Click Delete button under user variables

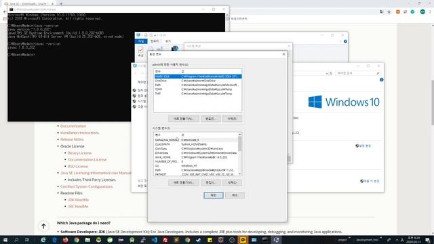click(232, 119)
